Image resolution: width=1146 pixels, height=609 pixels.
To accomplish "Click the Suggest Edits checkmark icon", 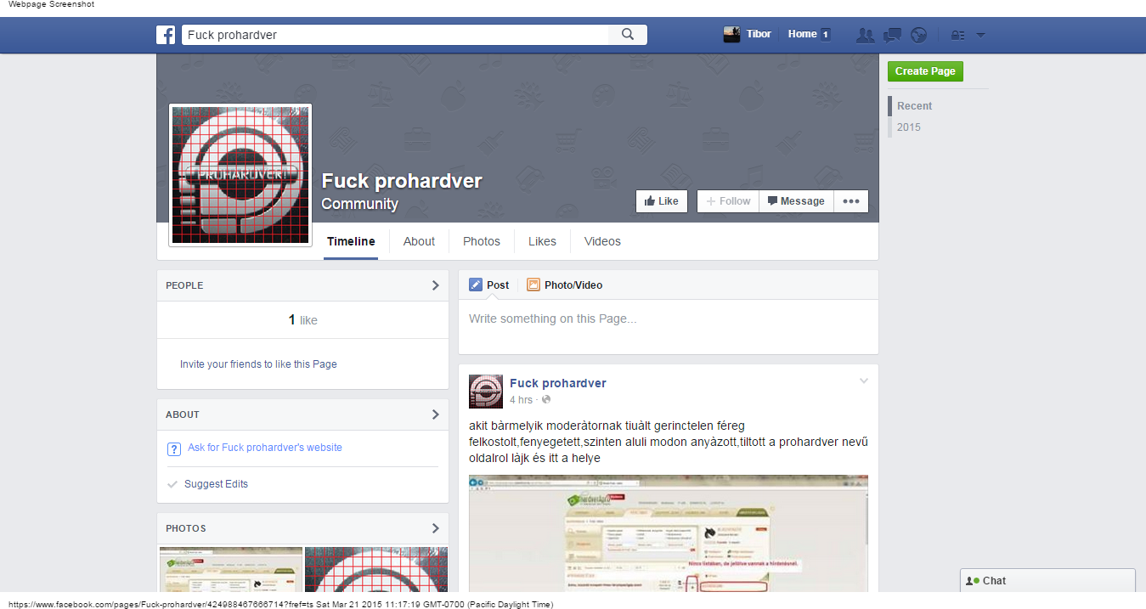I will (173, 484).
